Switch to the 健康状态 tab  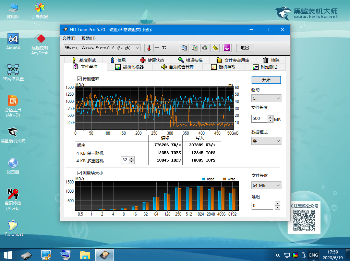[152, 60]
